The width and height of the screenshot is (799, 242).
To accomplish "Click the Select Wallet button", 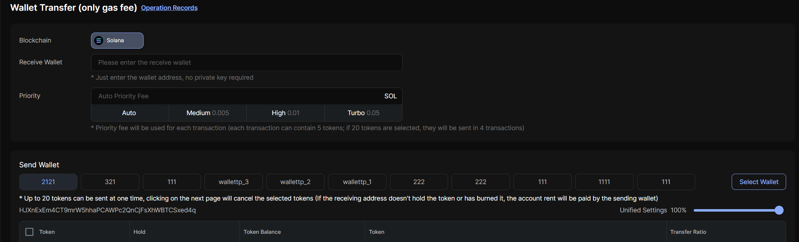I will (759, 182).
